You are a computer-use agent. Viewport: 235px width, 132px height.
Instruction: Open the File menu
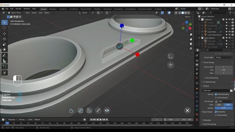pos(7,9)
